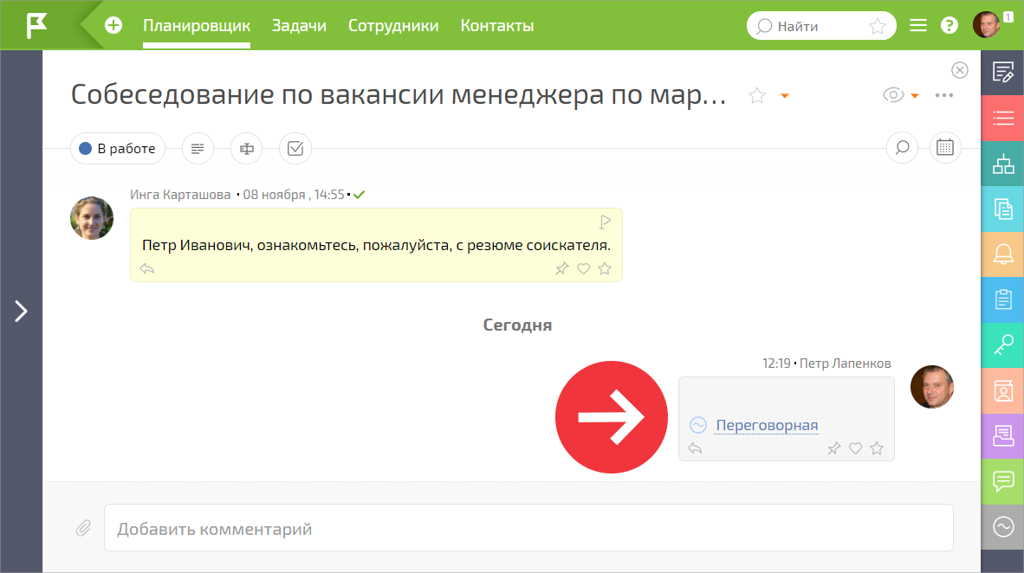Open the green chat bubble icon
Screen dimensions: 1024x573
pos(1002,481)
